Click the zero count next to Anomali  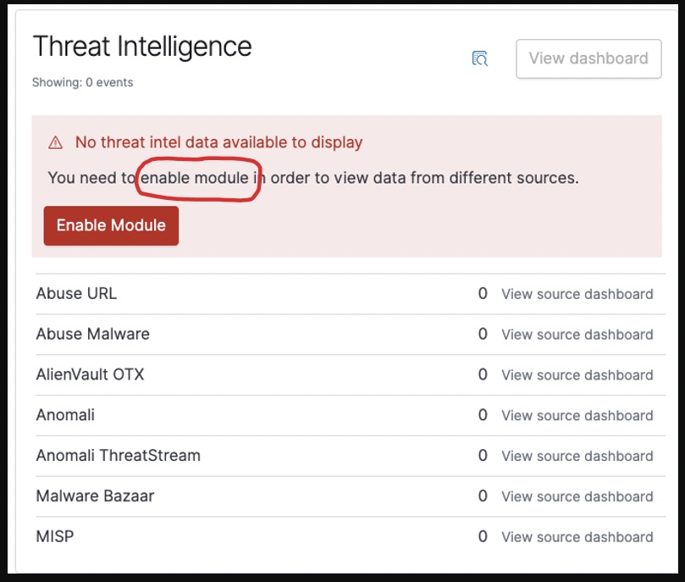(481, 415)
